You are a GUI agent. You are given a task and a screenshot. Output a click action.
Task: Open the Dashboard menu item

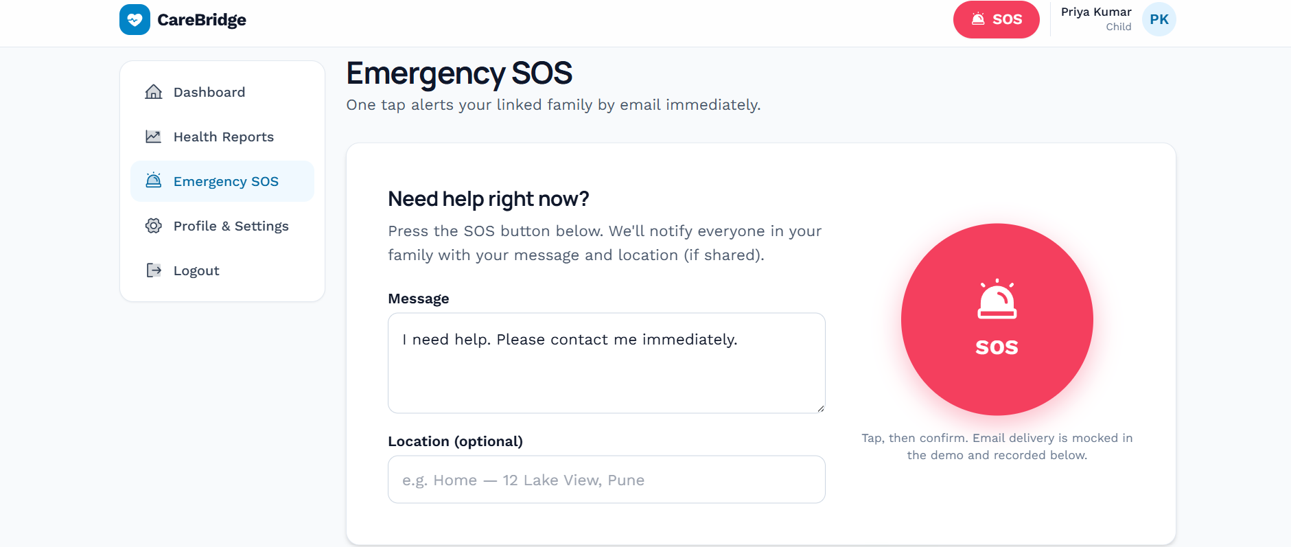[x=222, y=92]
